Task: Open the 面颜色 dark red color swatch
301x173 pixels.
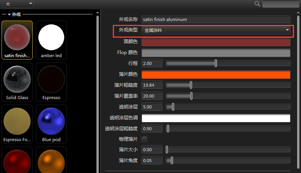Action: click(216, 42)
